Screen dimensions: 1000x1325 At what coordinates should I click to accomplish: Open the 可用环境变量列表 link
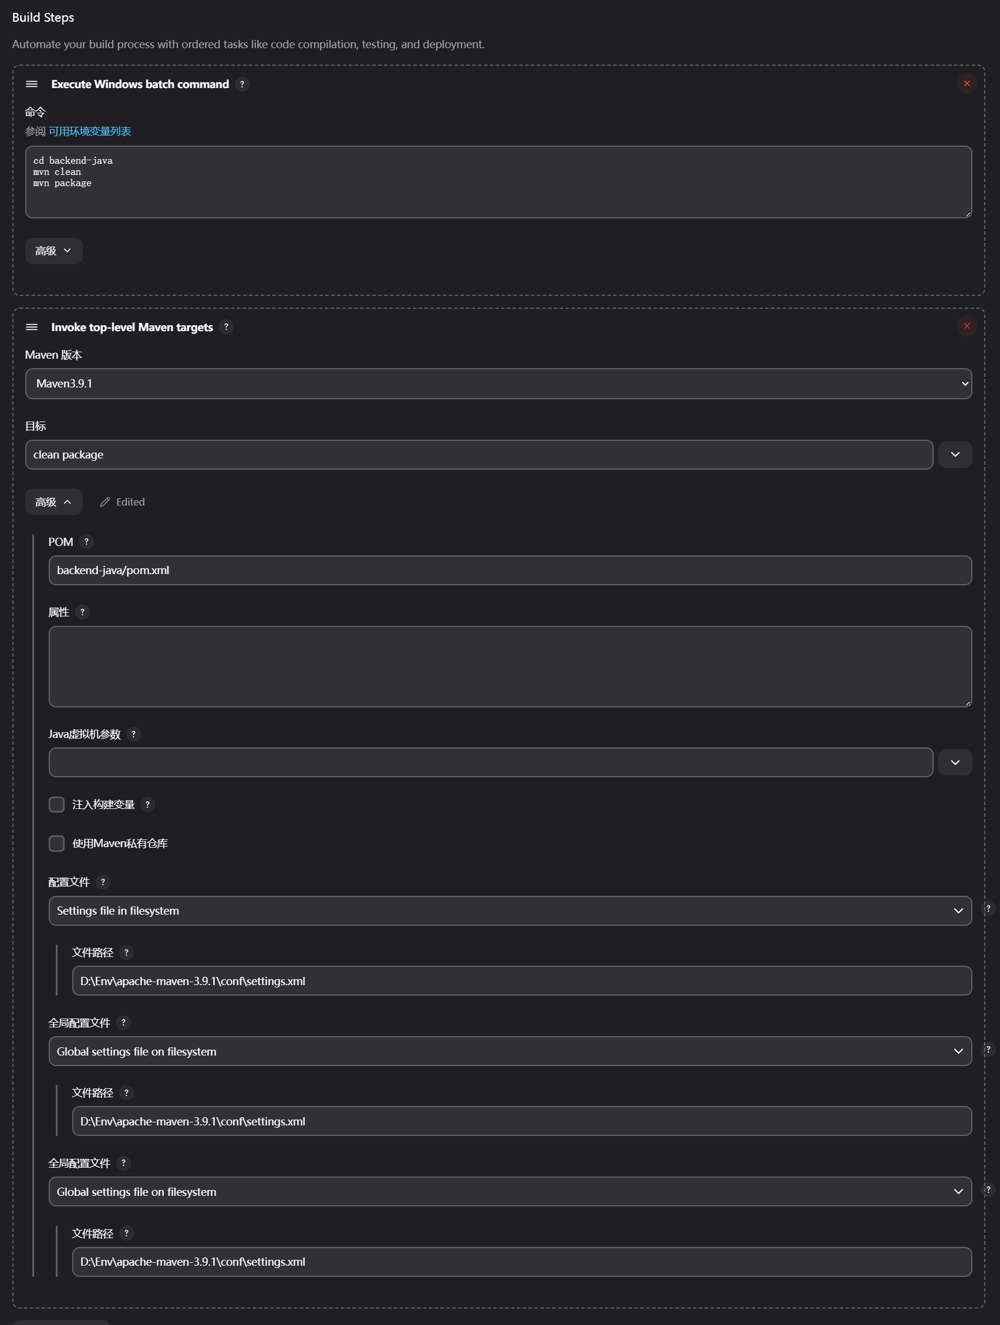[x=90, y=131]
